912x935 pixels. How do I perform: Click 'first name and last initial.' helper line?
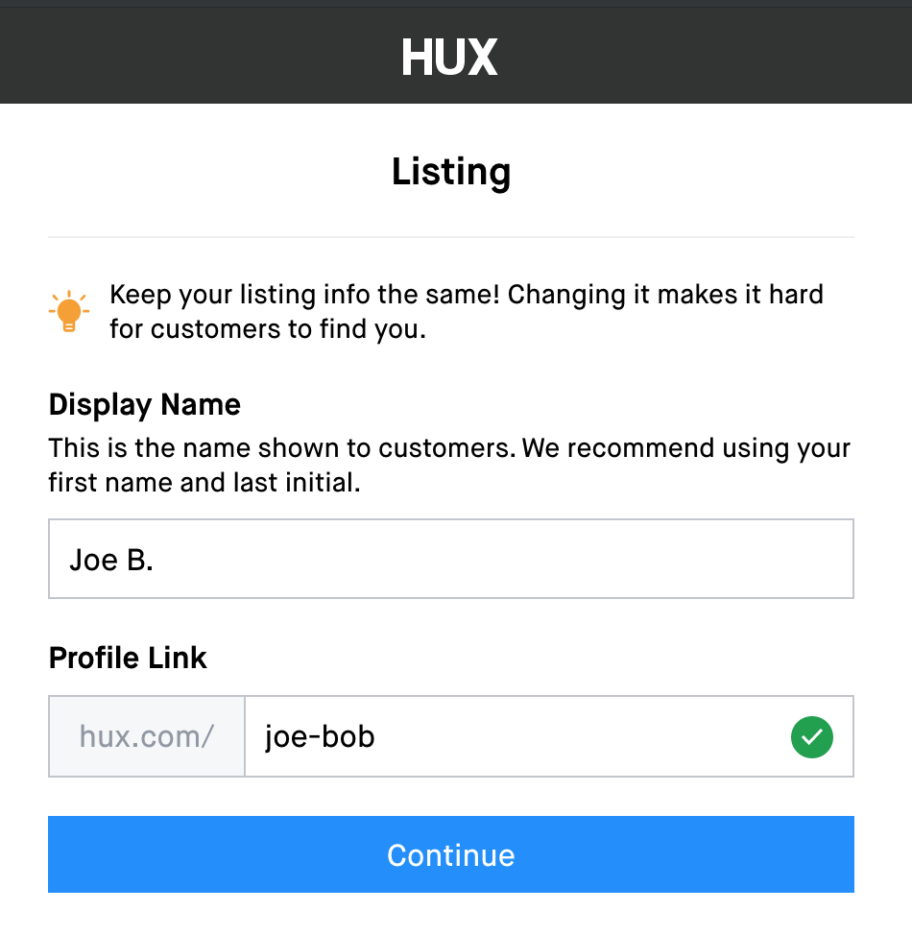coord(204,483)
